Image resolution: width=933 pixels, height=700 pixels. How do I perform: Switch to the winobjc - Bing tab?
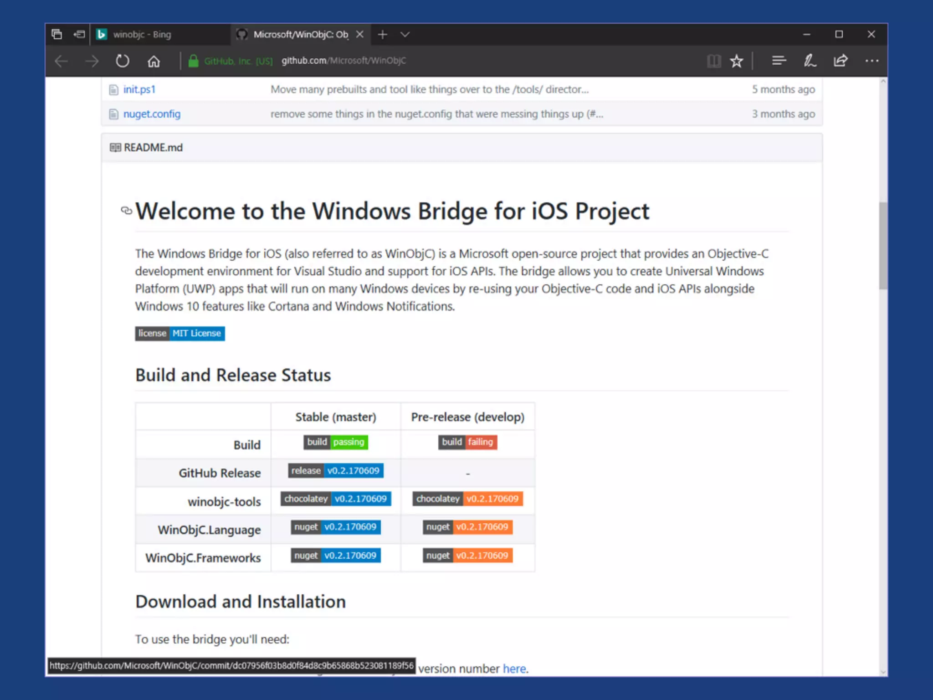click(142, 34)
